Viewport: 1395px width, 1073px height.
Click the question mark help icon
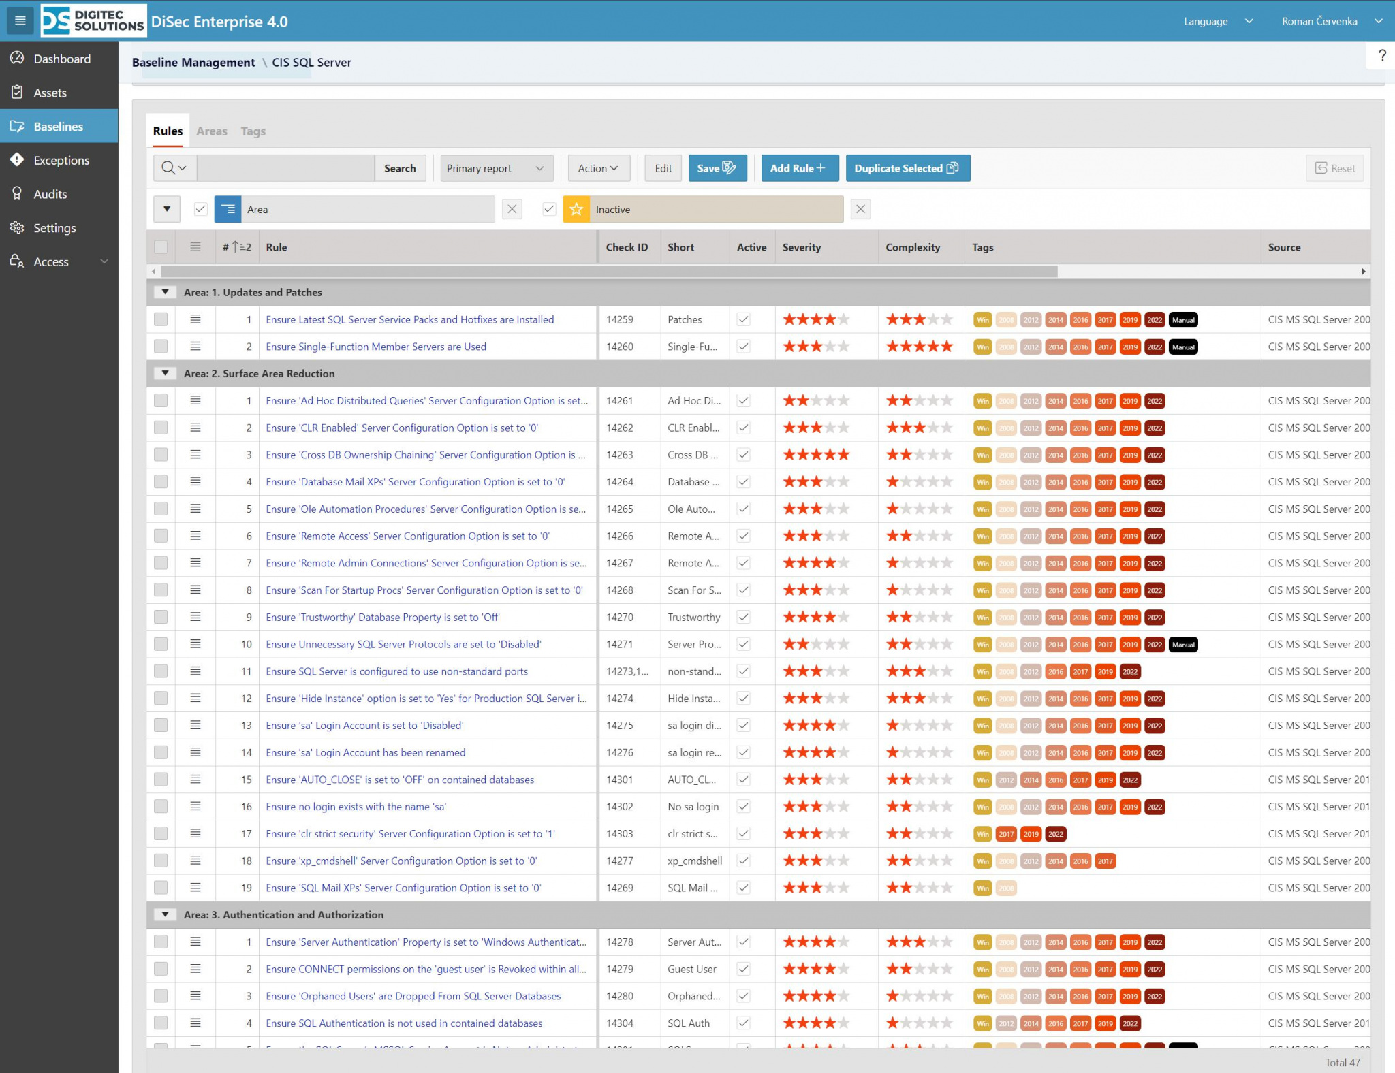(x=1381, y=55)
